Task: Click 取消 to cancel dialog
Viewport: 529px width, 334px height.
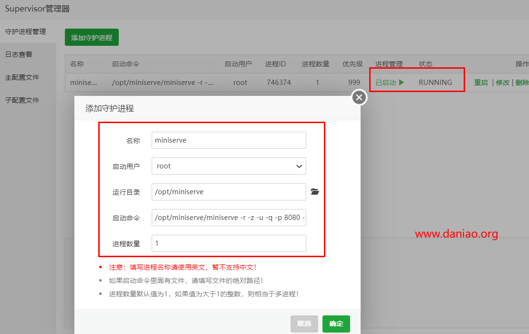Action: click(304, 324)
